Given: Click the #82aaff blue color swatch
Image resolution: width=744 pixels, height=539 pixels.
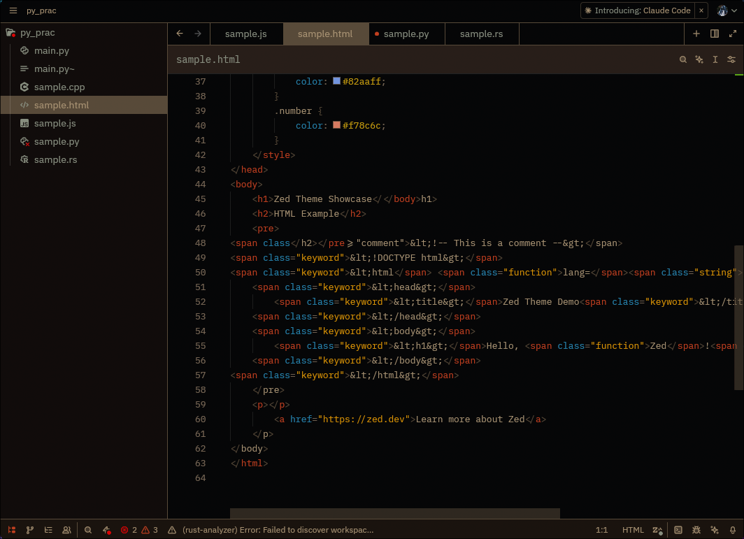Looking at the screenshot, I should tap(336, 81).
